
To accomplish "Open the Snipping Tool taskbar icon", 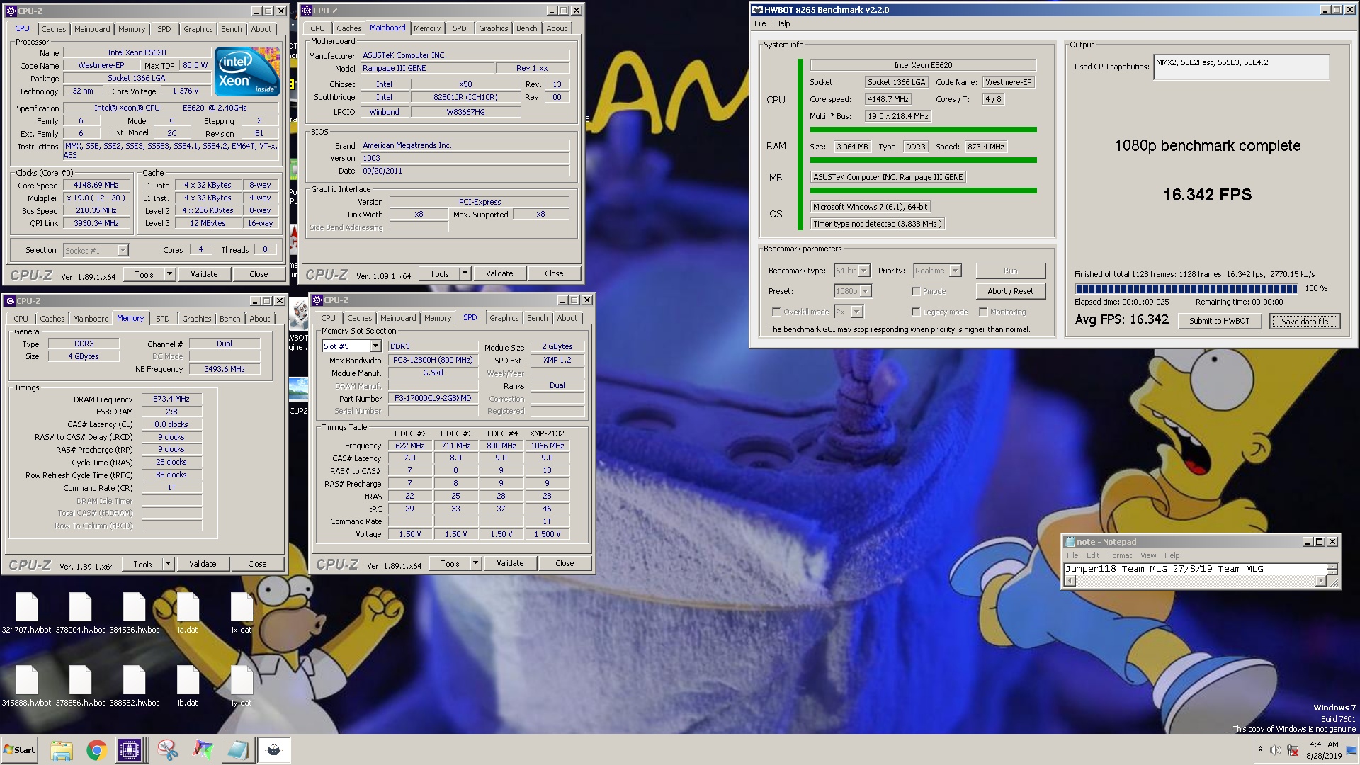I will point(168,750).
